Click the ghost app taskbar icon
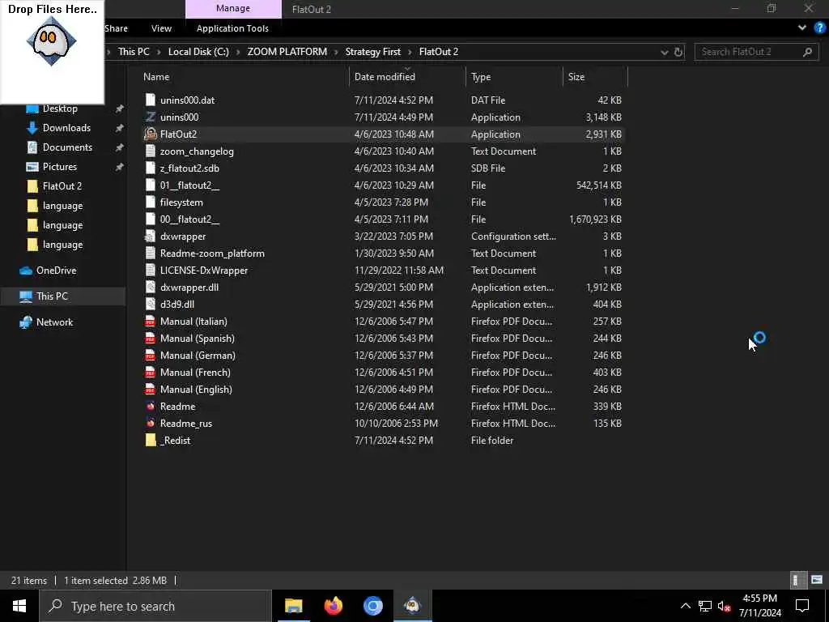Viewport: 829px width, 622px height. click(x=412, y=606)
